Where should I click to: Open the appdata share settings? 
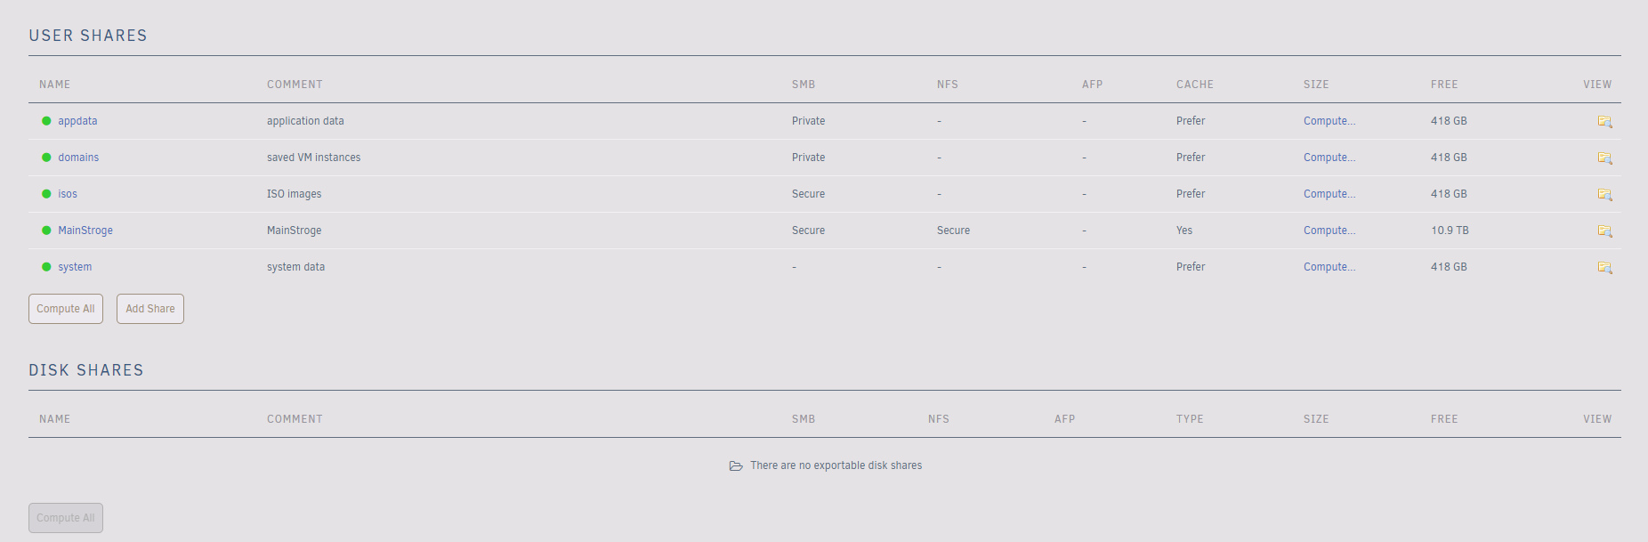point(77,121)
